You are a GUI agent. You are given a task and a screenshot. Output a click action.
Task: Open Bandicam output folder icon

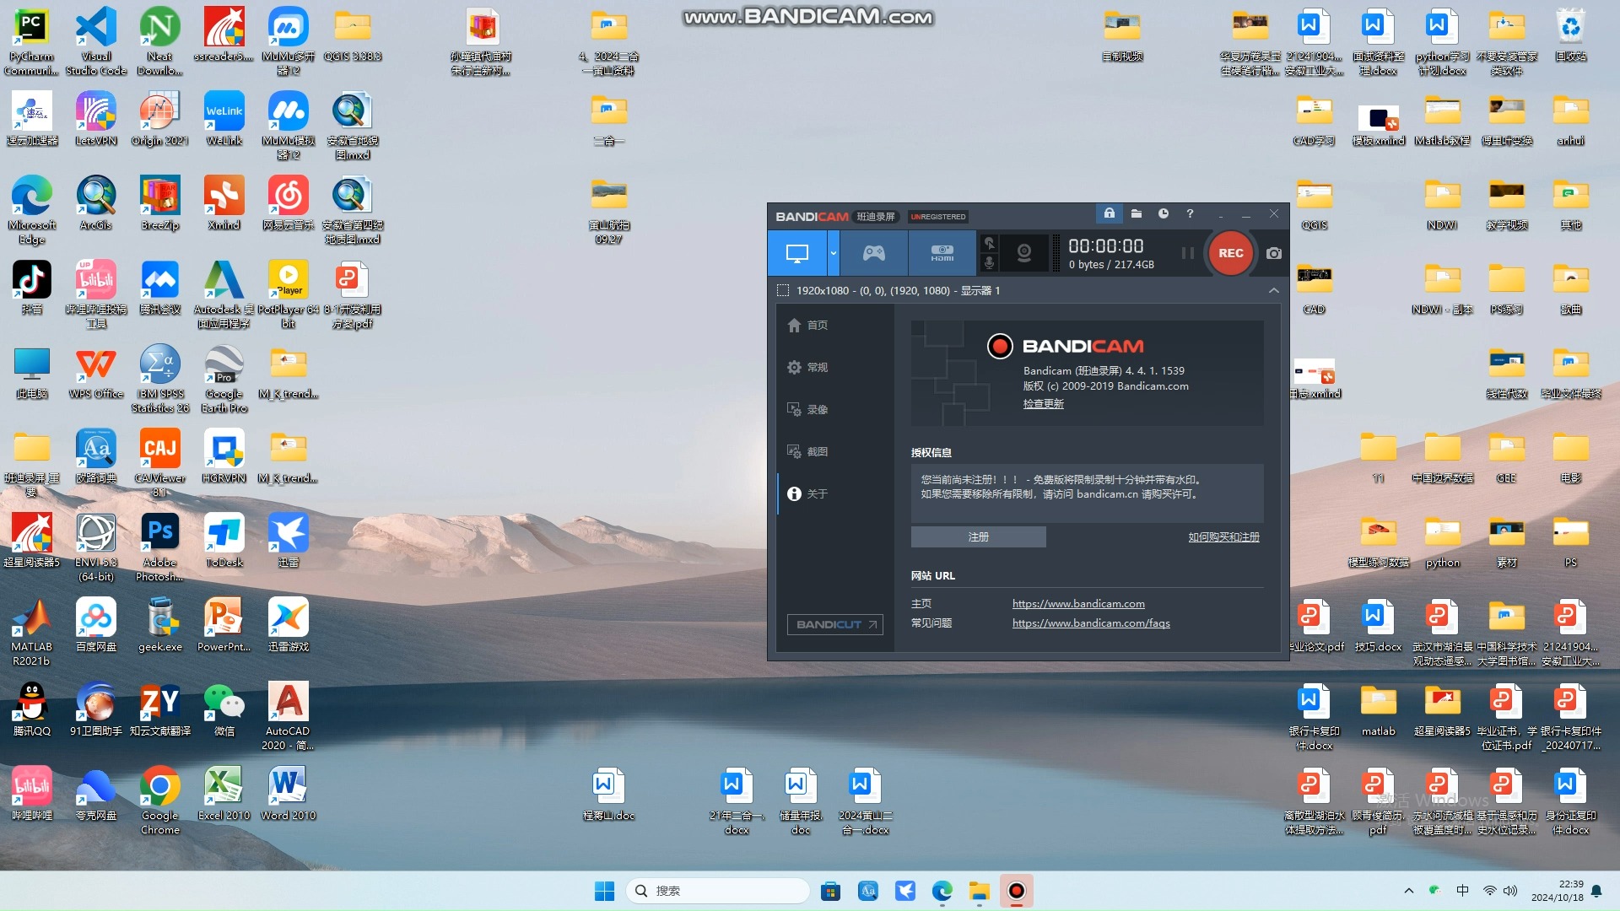pyautogui.click(x=1137, y=214)
